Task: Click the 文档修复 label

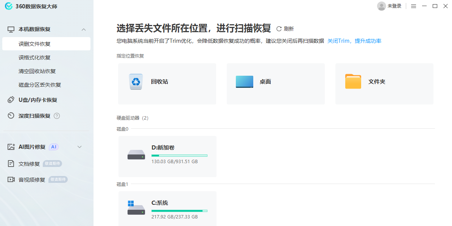Action: [29, 164]
